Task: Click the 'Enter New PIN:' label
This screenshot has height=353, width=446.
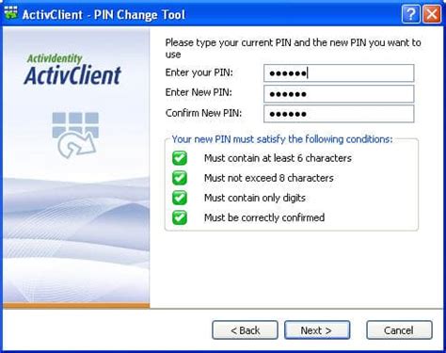Action: pyautogui.click(x=199, y=92)
